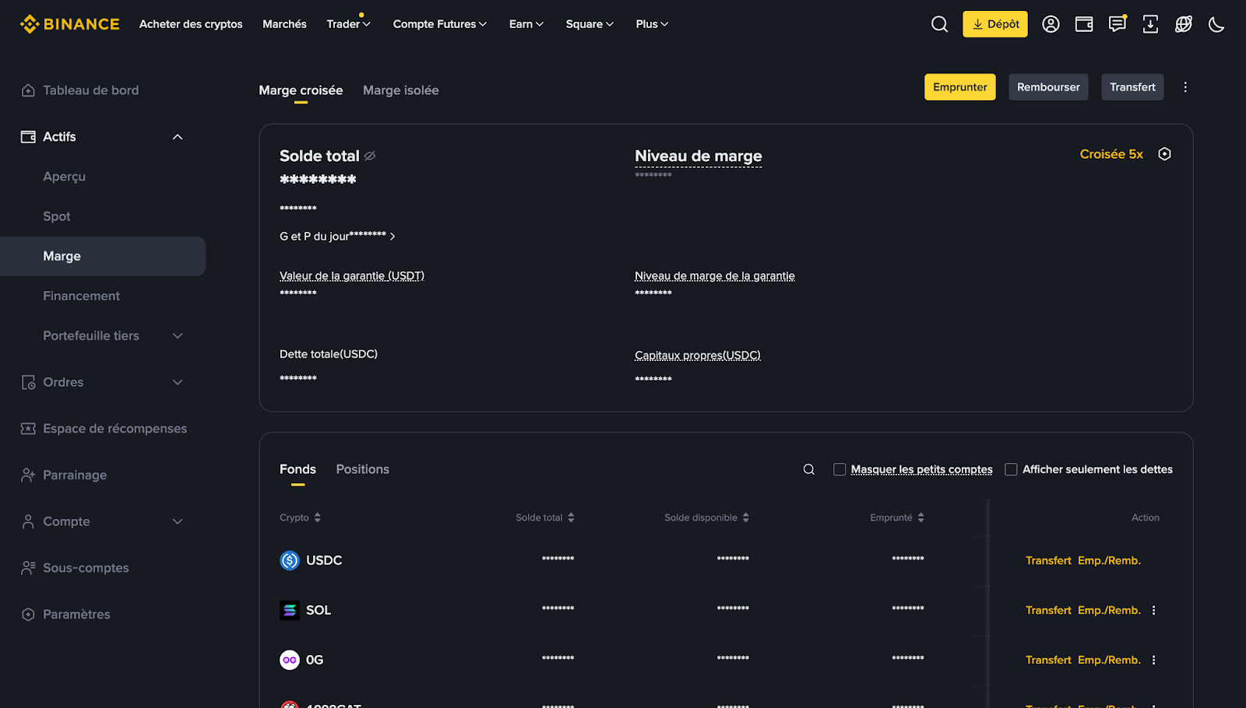The image size is (1246, 708).
Task: Open the user profile icon
Action: pyautogui.click(x=1051, y=24)
